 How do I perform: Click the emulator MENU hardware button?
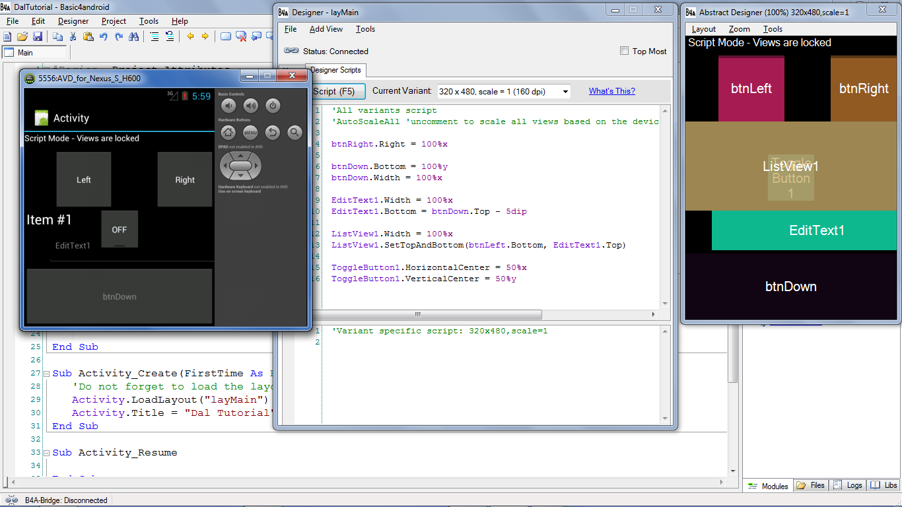pos(250,132)
